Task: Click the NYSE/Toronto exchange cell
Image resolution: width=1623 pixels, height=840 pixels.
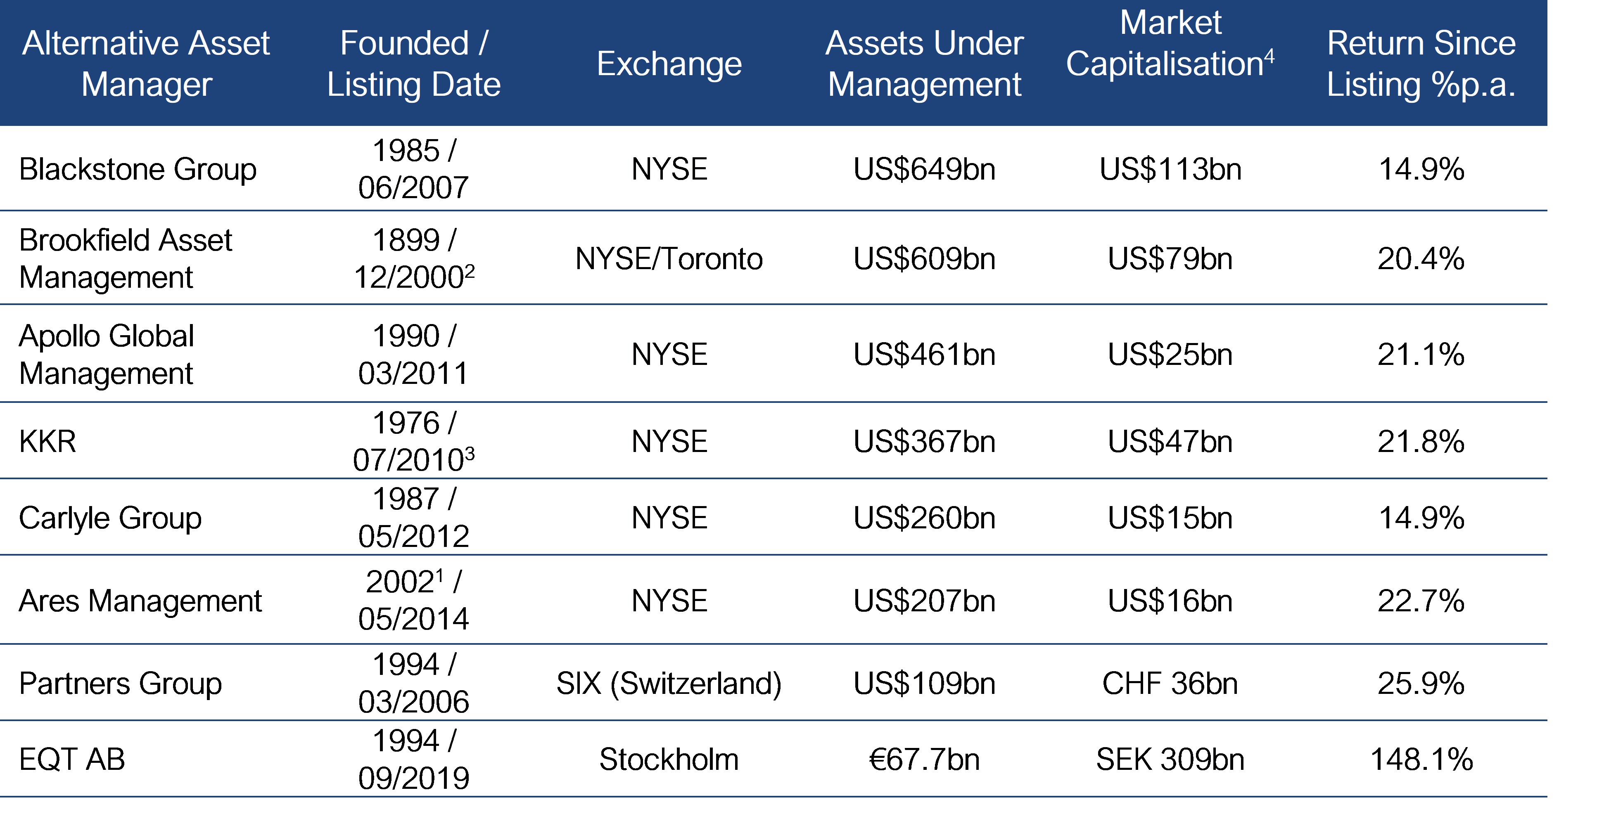Action: [x=669, y=259]
